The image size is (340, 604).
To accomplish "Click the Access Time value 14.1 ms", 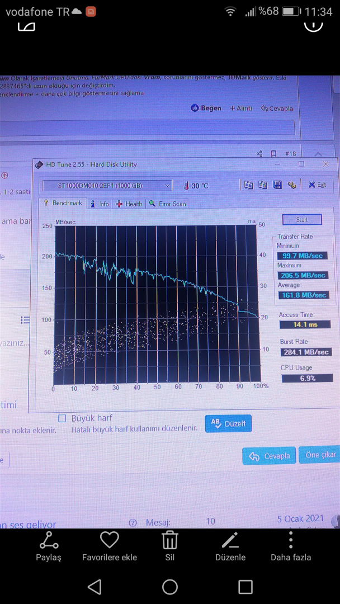I will click(305, 324).
